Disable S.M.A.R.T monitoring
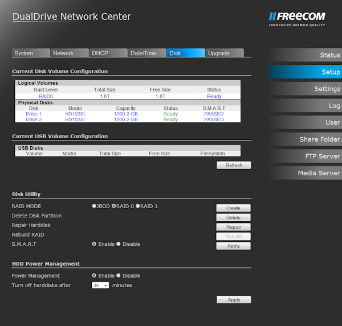The width and height of the screenshot is (342, 326). 119,244
